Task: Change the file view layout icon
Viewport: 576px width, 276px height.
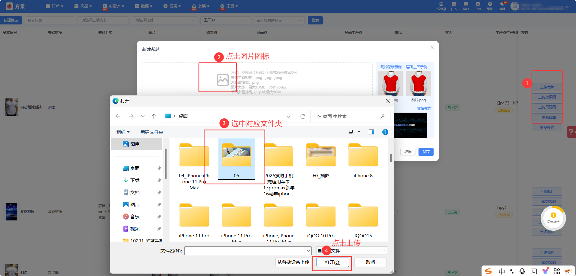Action: pos(351,132)
